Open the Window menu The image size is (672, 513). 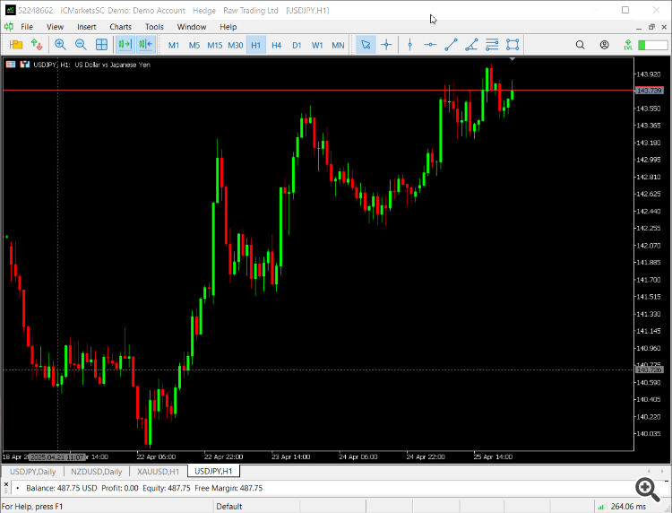click(x=192, y=27)
